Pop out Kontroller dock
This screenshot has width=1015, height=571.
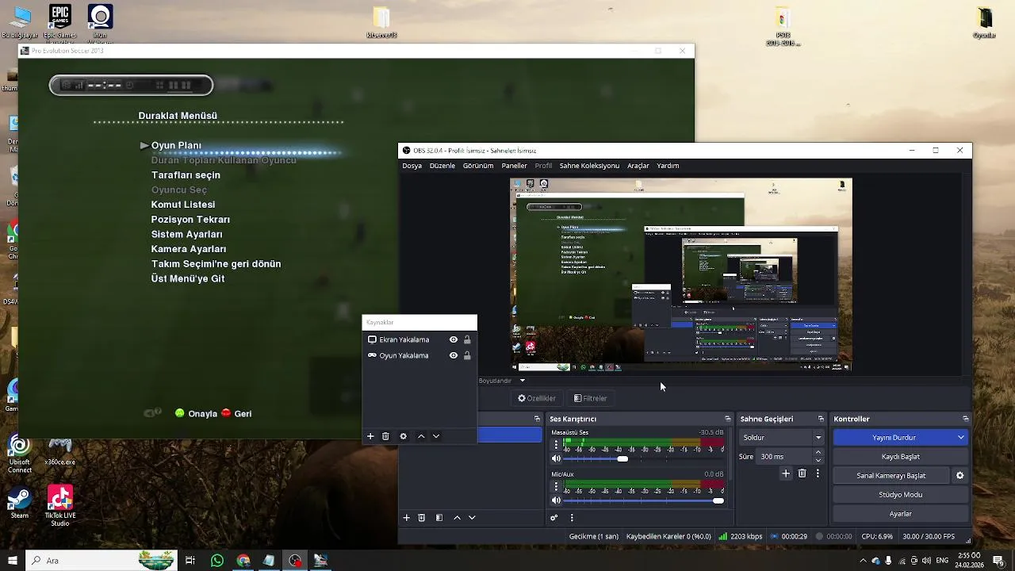coord(965,419)
